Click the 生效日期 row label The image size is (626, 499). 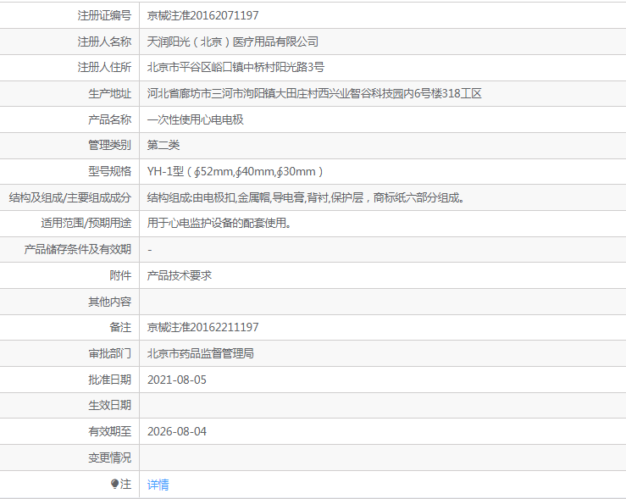[110, 405]
